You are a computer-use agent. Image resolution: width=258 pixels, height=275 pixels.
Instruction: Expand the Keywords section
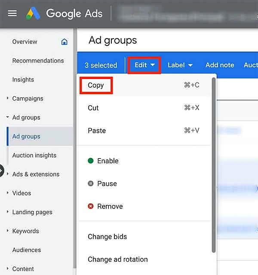[7, 231]
